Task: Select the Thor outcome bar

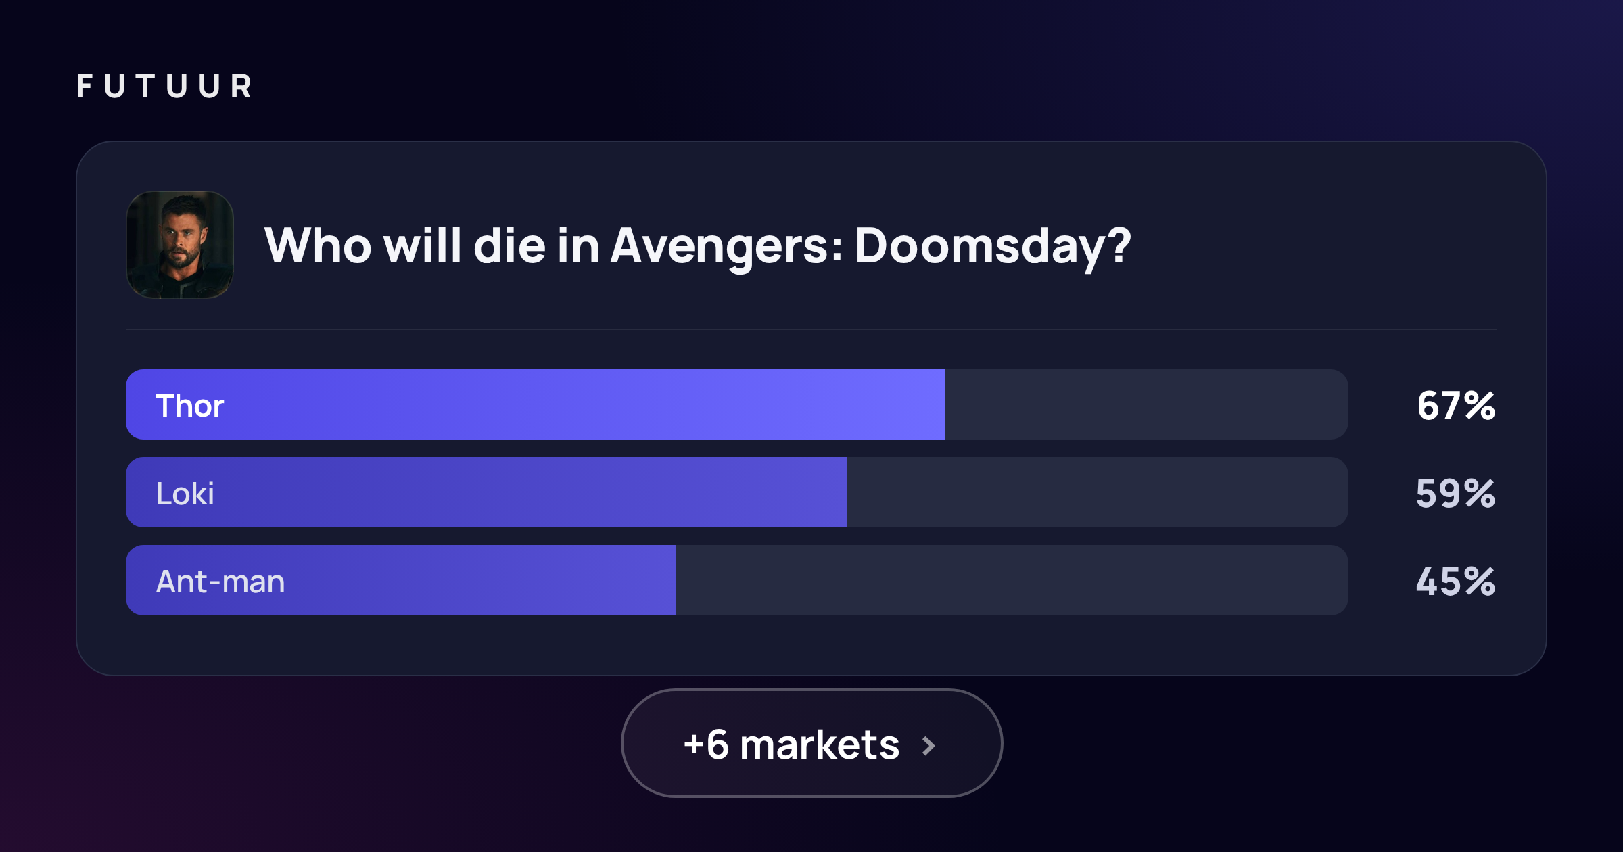Action: 737,404
